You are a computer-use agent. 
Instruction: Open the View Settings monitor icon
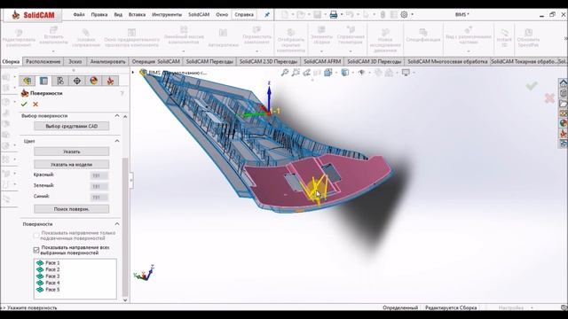pyautogui.click(x=406, y=73)
